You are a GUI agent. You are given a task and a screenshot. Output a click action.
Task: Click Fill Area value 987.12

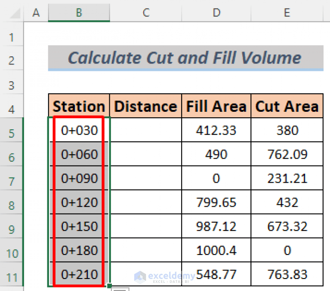coord(216,226)
